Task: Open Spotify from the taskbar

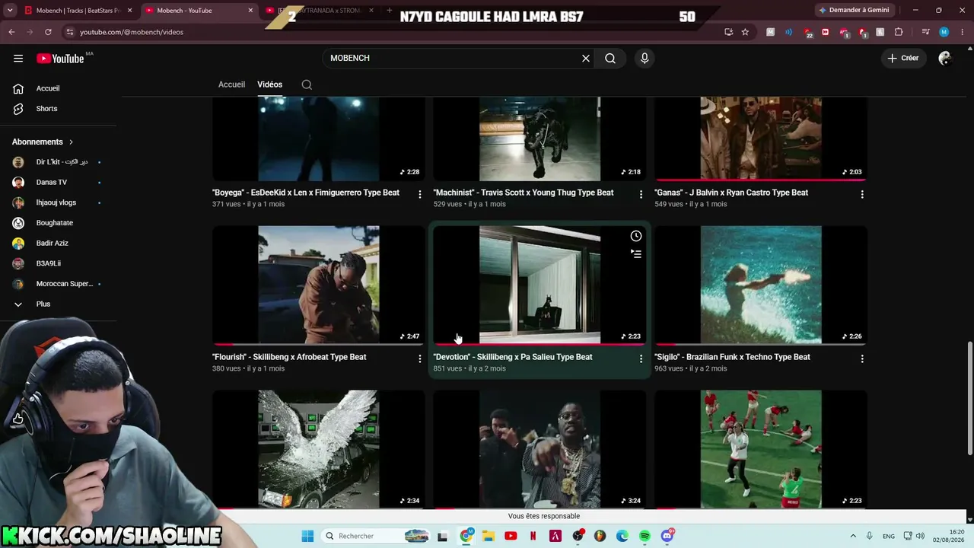Action: tap(645, 536)
